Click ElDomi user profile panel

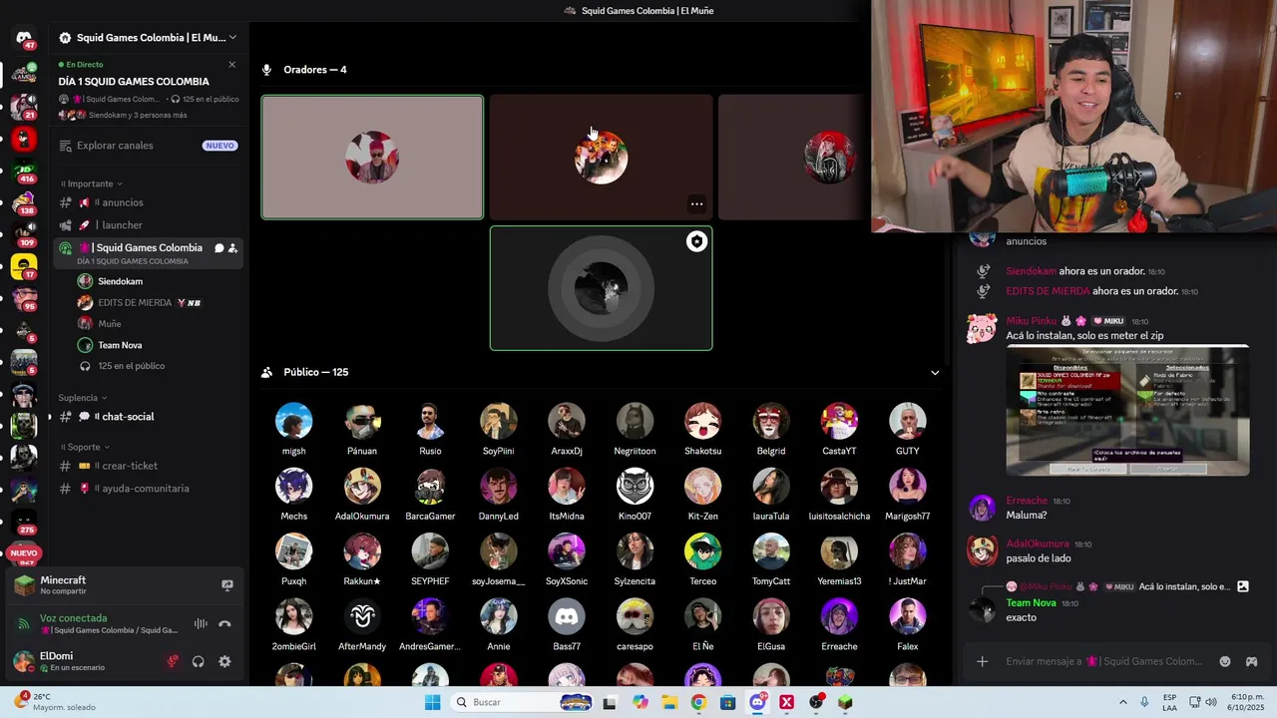pyautogui.click(x=84, y=661)
